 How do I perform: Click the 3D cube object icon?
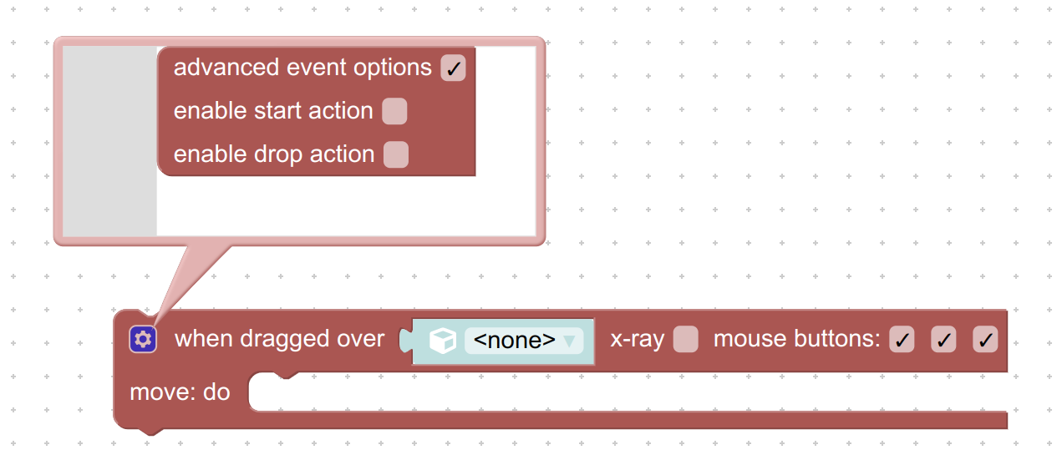[442, 341]
